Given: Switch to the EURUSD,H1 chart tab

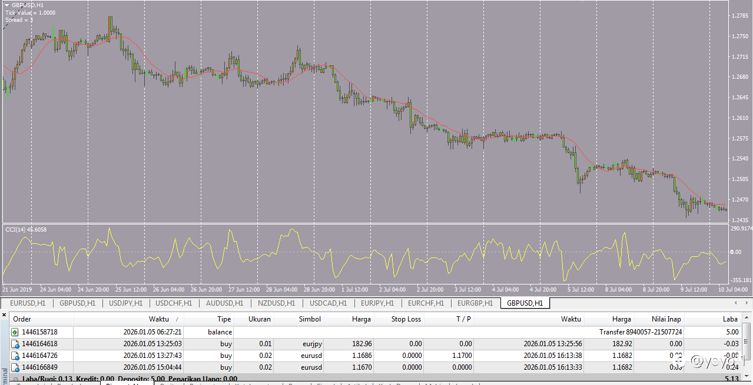Looking at the screenshot, I should tap(28, 303).
